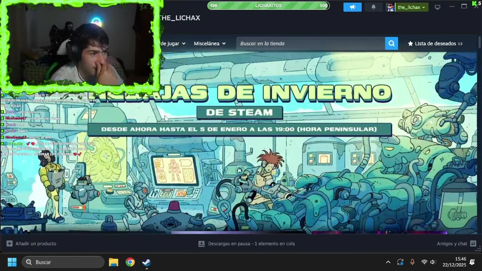
Task: Expand the 'de jugar' store menu
Action: (x=173, y=44)
